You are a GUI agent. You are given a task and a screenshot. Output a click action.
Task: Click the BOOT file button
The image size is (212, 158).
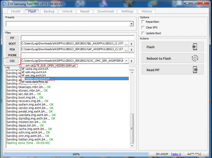pyautogui.click(x=12, y=44)
